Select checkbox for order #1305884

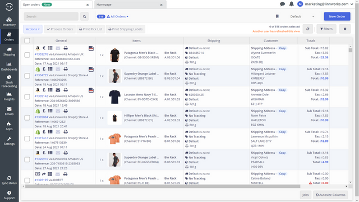pyautogui.click(x=27, y=118)
